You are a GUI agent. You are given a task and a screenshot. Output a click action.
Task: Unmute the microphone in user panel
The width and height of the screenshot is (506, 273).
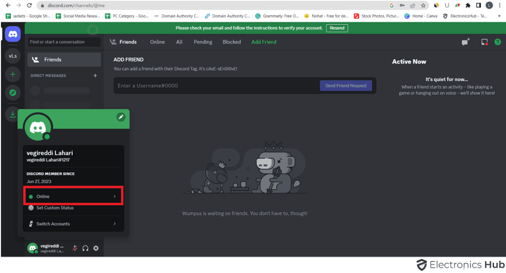[x=75, y=248]
